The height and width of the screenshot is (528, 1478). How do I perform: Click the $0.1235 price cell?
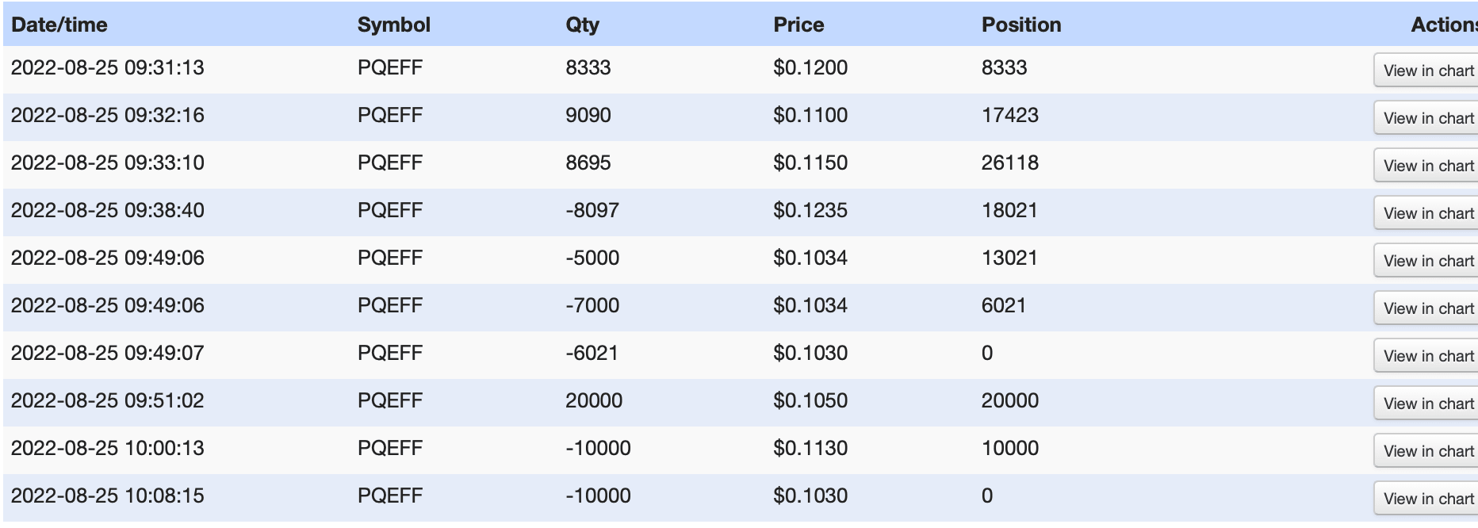pos(810,210)
